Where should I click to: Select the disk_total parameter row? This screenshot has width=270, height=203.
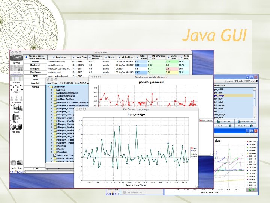234,102
